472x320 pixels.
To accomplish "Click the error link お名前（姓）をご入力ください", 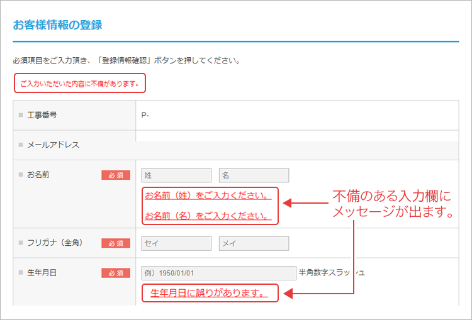I will tap(208, 196).
